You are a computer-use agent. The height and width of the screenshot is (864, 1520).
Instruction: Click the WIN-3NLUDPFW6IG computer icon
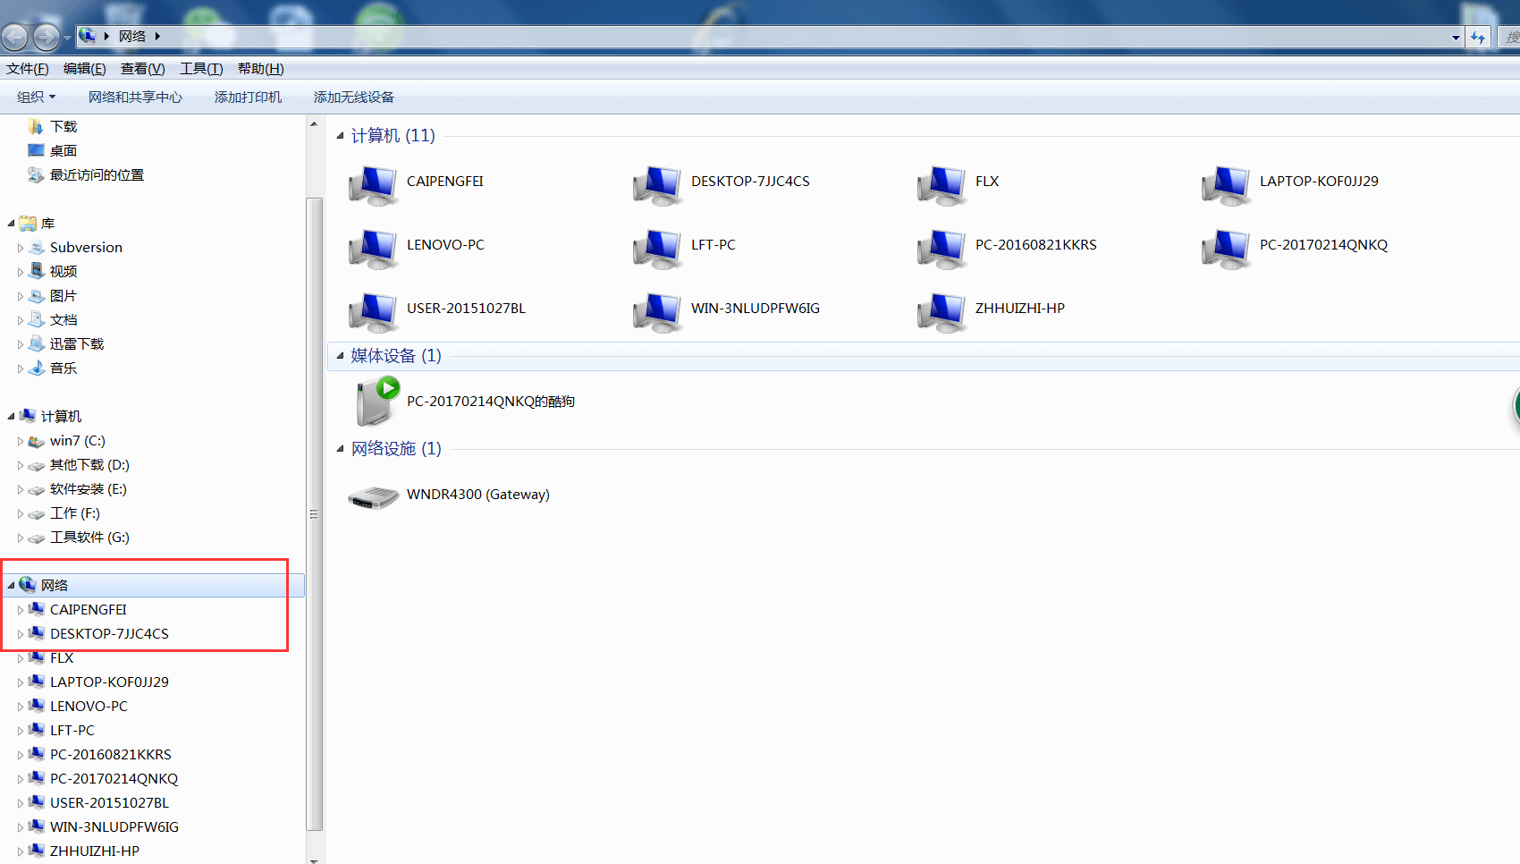point(658,311)
